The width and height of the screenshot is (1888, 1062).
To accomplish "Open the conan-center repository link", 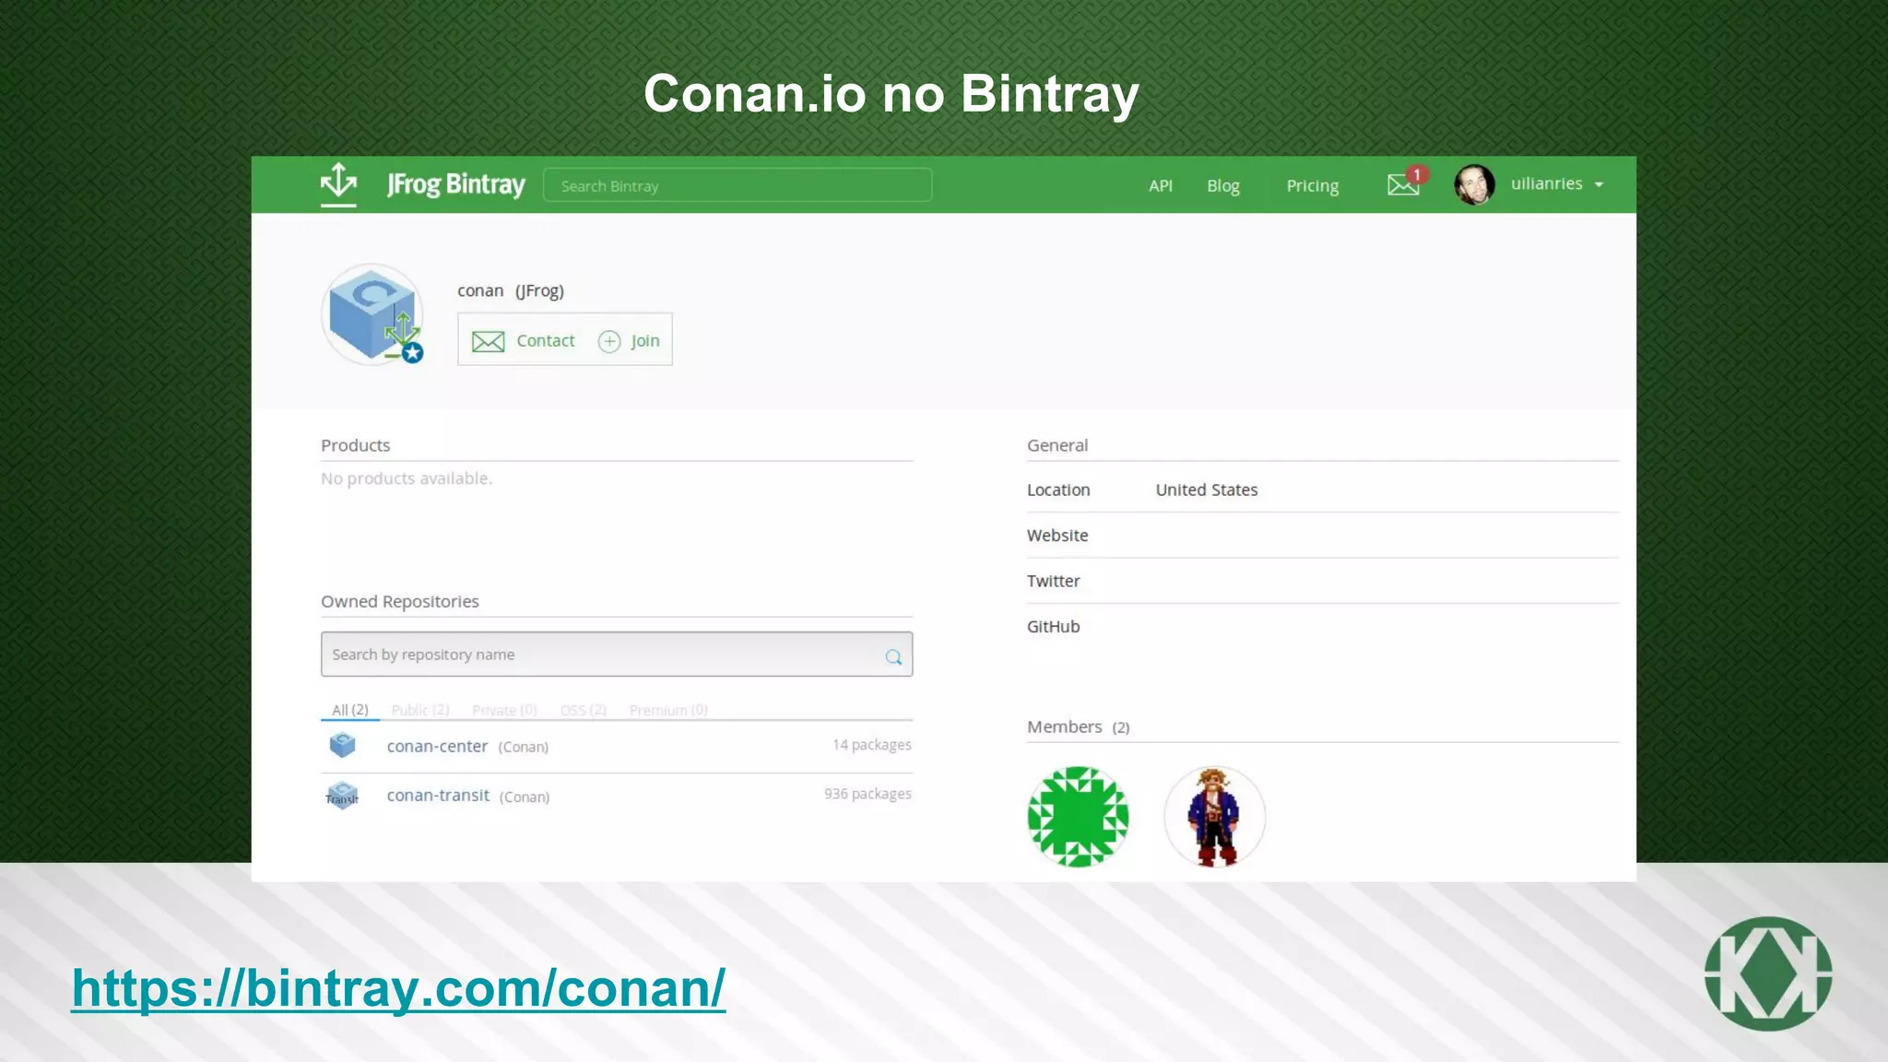I will pyautogui.click(x=437, y=746).
